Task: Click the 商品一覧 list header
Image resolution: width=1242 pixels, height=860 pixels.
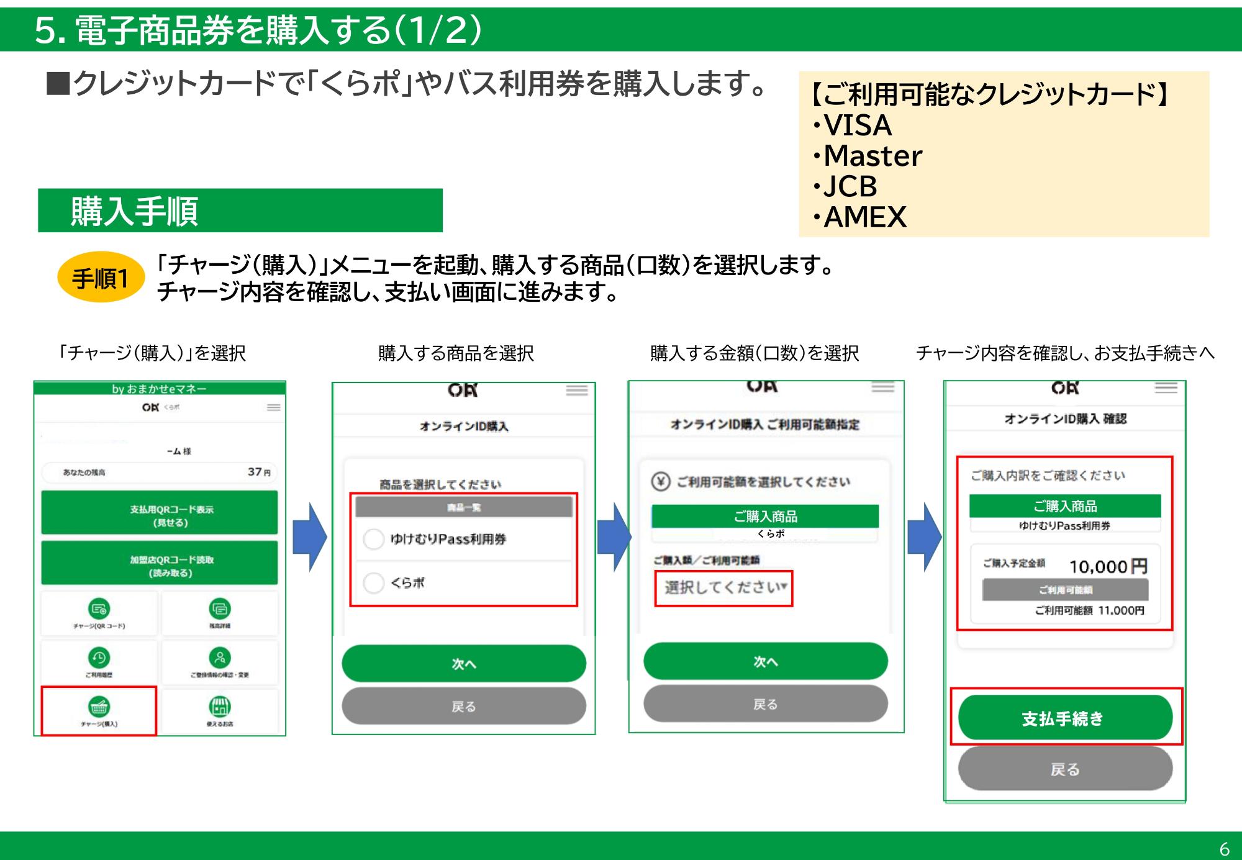Action: [x=464, y=507]
